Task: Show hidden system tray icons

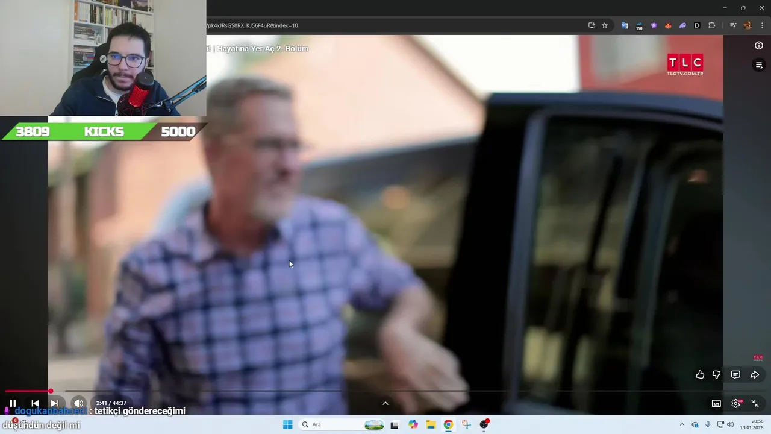Action: tap(682, 424)
